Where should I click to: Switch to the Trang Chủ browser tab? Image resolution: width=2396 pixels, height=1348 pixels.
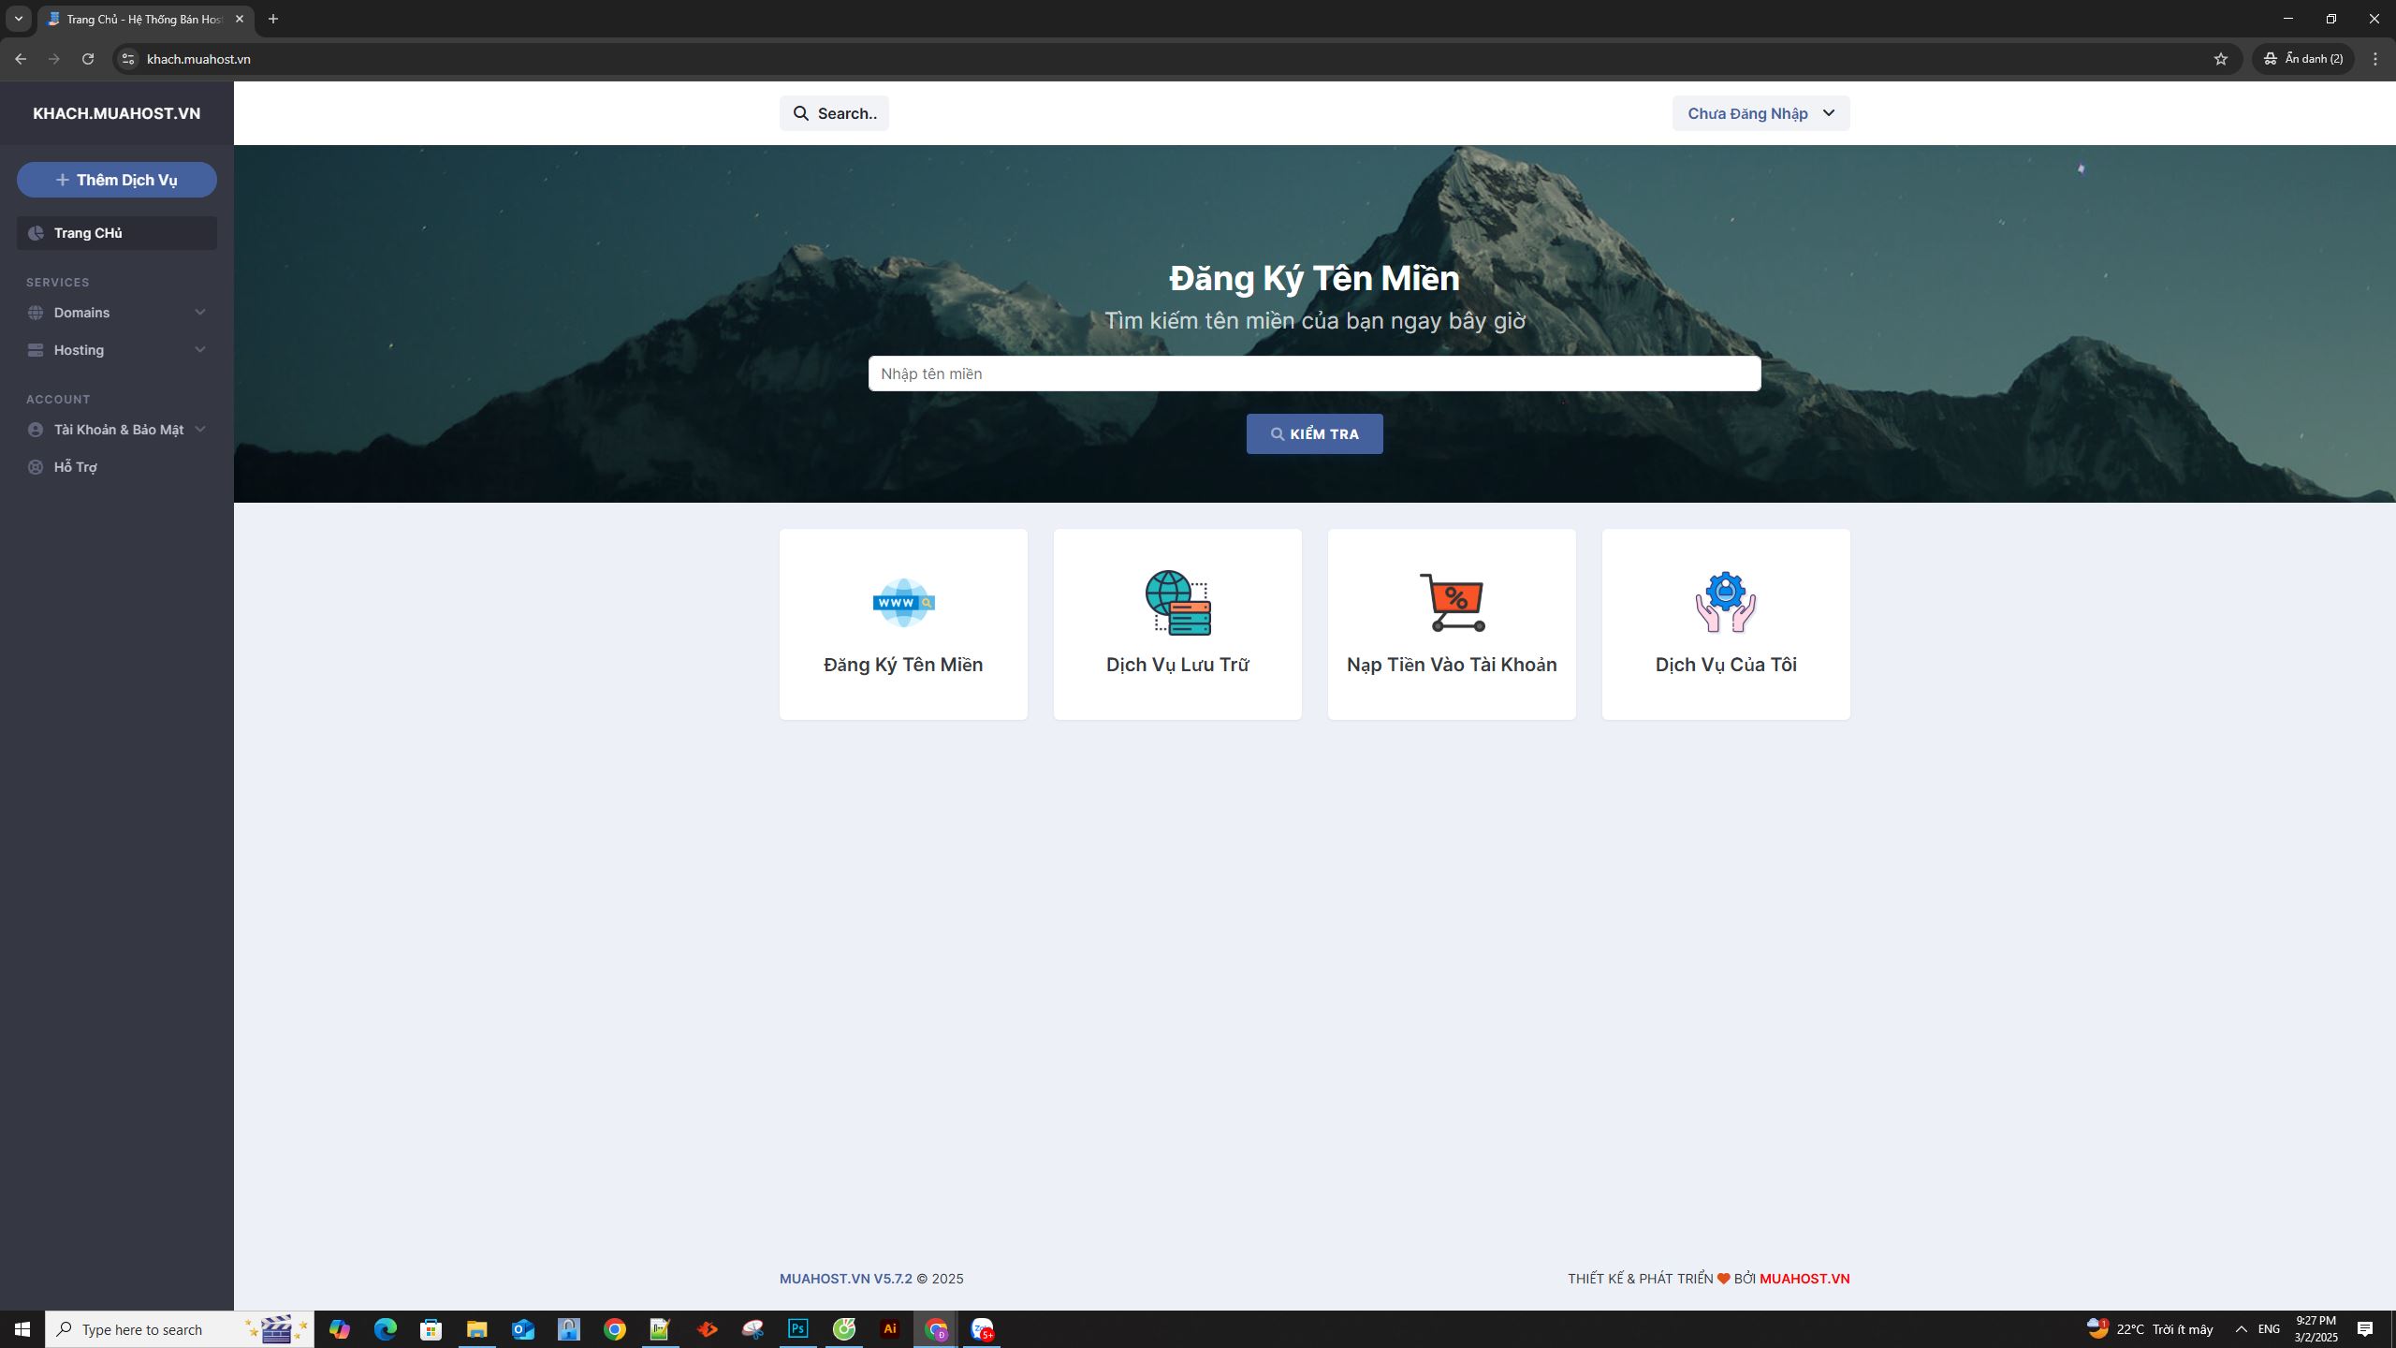140,19
